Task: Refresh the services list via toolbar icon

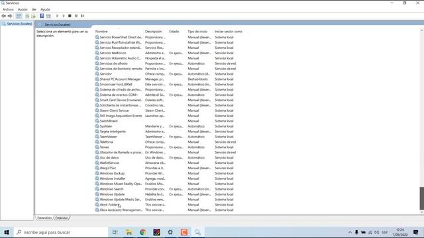Action: click(x=27, y=16)
